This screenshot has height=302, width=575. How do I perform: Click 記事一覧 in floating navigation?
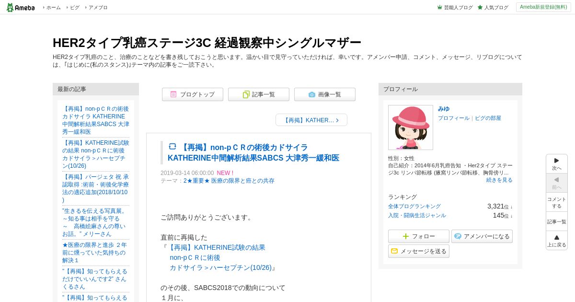point(557,221)
